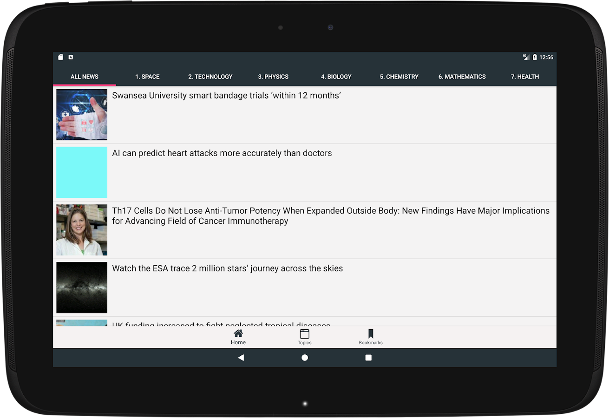Open the AI predicts heart attacks article
Image resolution: width=609 pixels, height=418 pixels.
305,172
